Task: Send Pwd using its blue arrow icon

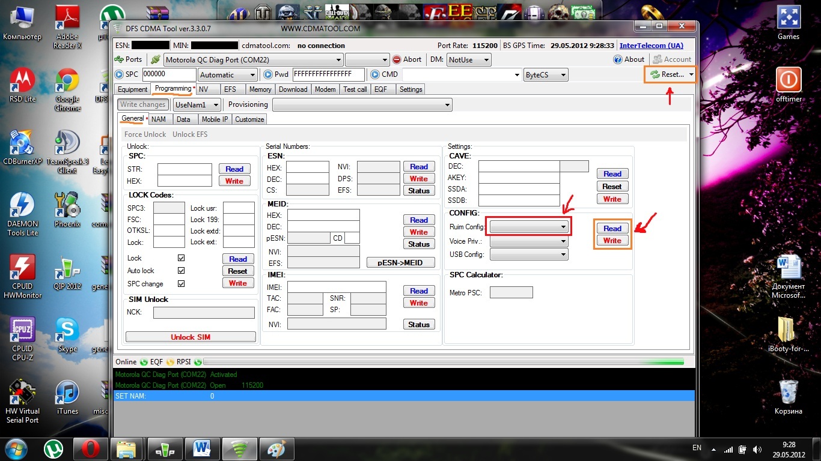Action: click(268, 74)
